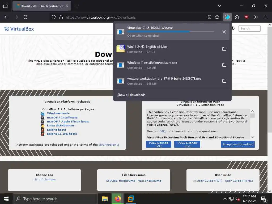Viewport: 272px width, 204px height.
Task: Close the downloads panel via toolbar downloads icon
Action: point(227,17)
